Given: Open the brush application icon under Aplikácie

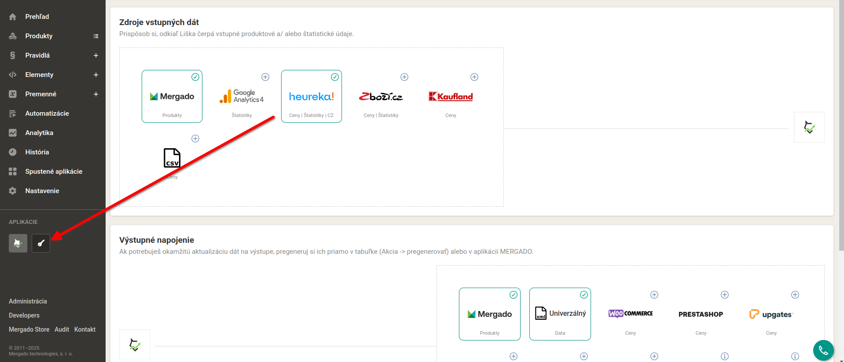Looking at the screenshot, I should 41,243.
